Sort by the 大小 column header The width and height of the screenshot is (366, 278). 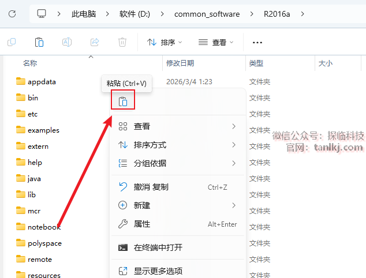click(325, 63)
